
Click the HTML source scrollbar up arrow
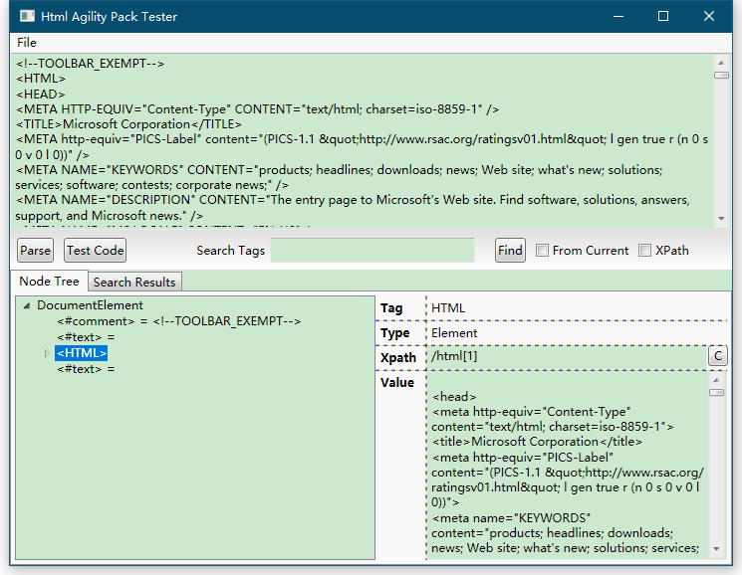point(721,63)
